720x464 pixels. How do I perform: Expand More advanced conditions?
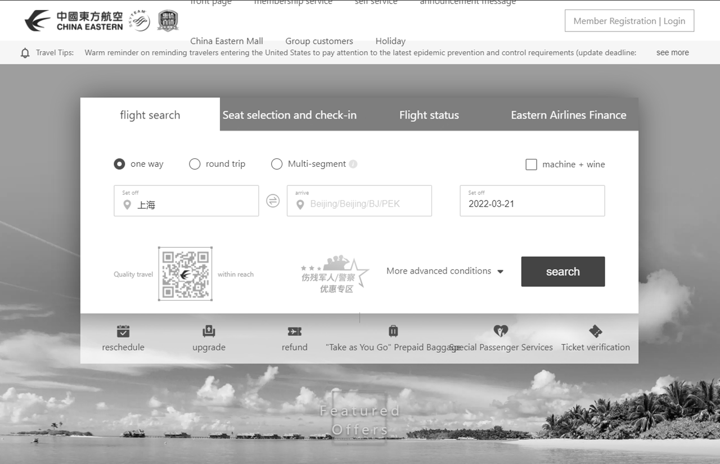pos(444,271)
